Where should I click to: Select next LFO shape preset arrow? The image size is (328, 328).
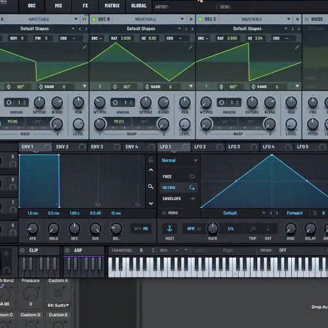(x=277, y=213)
